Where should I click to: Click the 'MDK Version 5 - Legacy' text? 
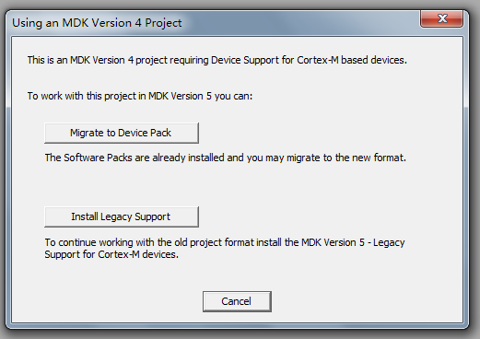pyautogui.click(x=353, y=242)
